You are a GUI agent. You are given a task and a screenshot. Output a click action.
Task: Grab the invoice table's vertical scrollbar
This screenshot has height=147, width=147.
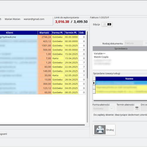(x=87, y=55)
